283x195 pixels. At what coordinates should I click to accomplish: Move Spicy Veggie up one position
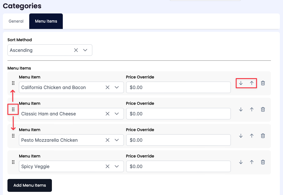[x=251, y=162]
